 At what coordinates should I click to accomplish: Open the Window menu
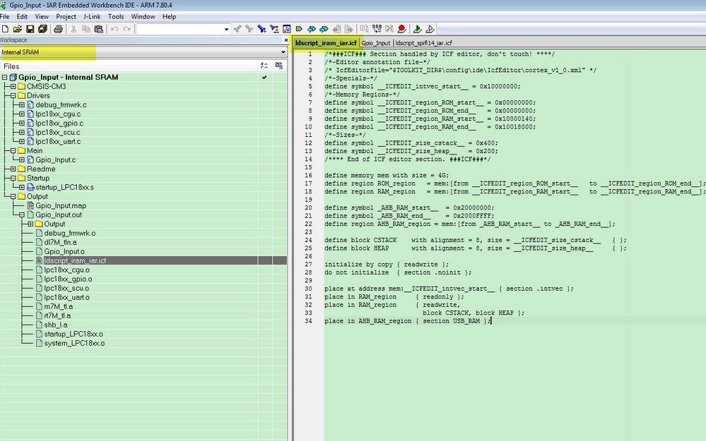click(143, 17)
